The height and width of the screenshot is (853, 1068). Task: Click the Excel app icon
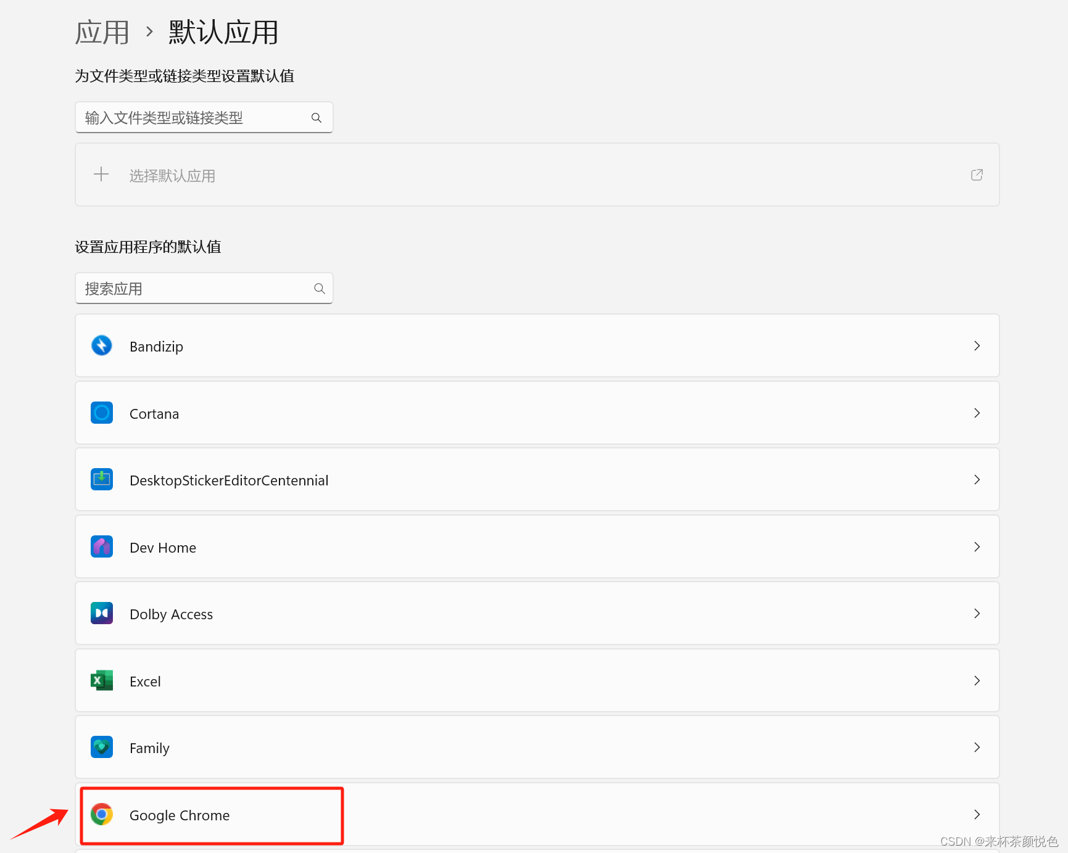click(101, 680)
